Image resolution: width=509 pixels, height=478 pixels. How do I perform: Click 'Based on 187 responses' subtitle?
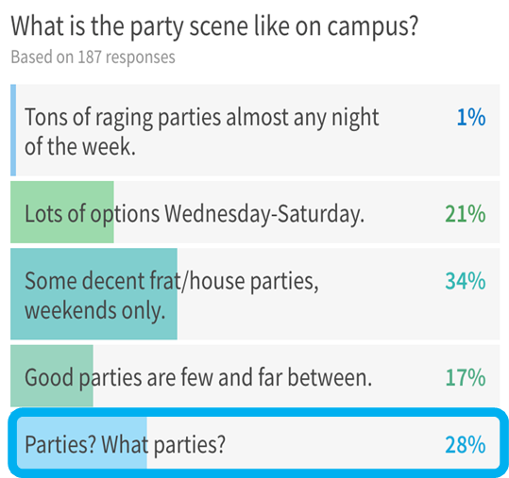(93, 57)
